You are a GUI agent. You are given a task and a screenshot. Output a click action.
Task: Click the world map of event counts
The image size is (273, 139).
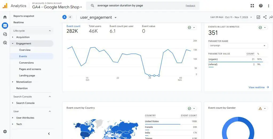pyautogui.click(x=106, y=129)
